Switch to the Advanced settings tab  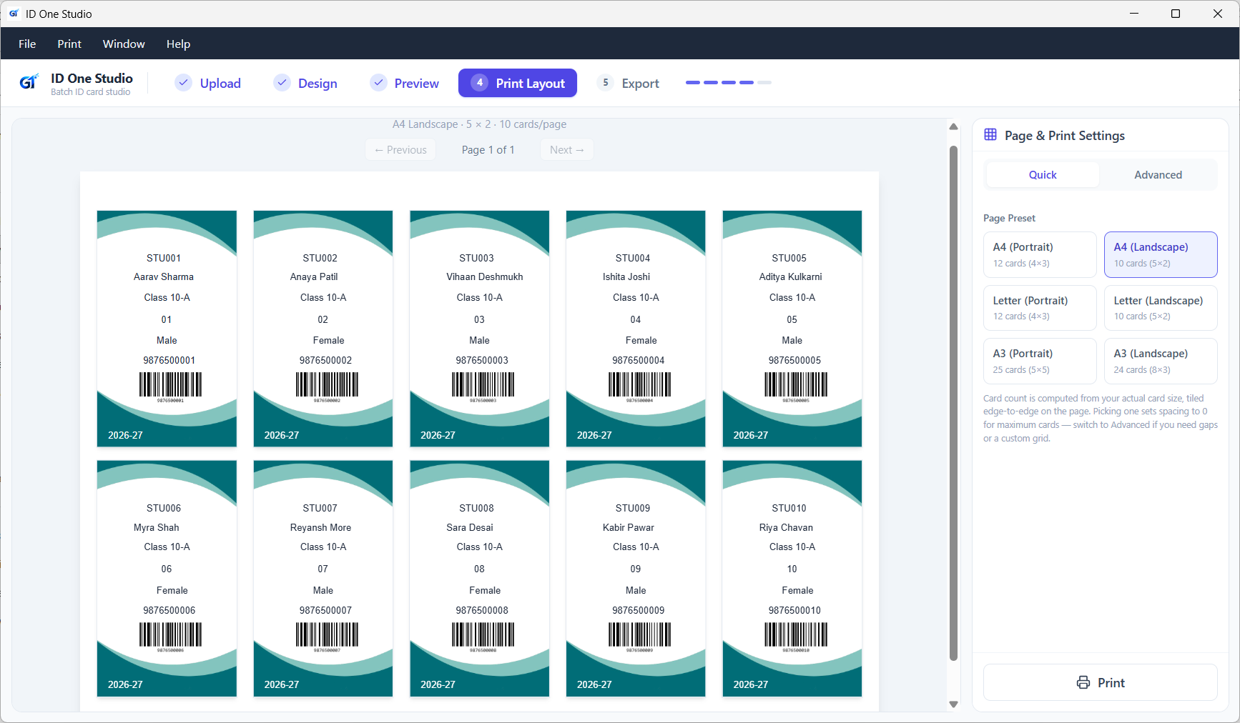pos(1158,175)
